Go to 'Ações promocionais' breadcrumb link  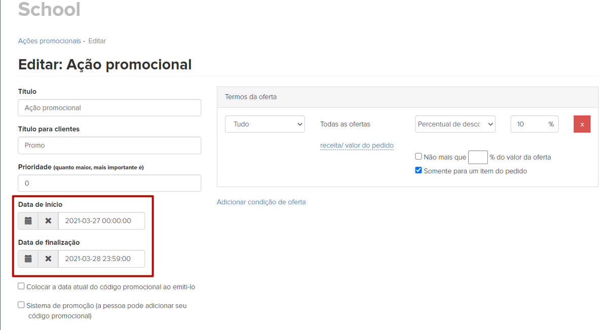49,41
